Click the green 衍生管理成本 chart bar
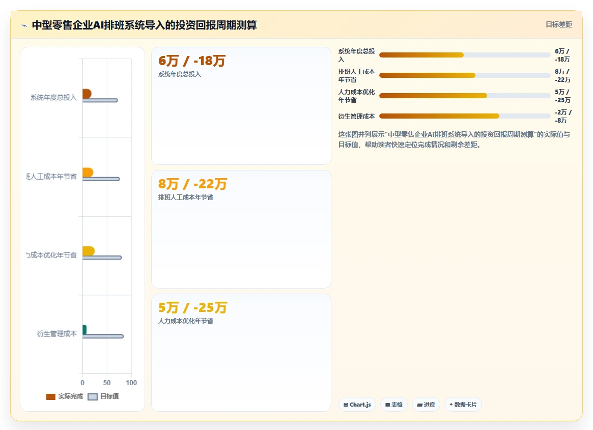This screenshot has height=430, width=593. tap(84, 330)
